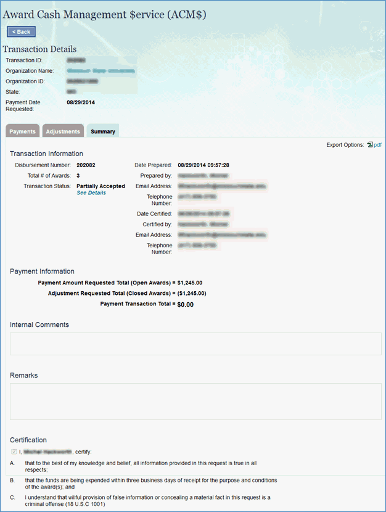This screenshot has width=386, height=512.
Task: Open the Adjustments tab
Action: coord(63,131)
